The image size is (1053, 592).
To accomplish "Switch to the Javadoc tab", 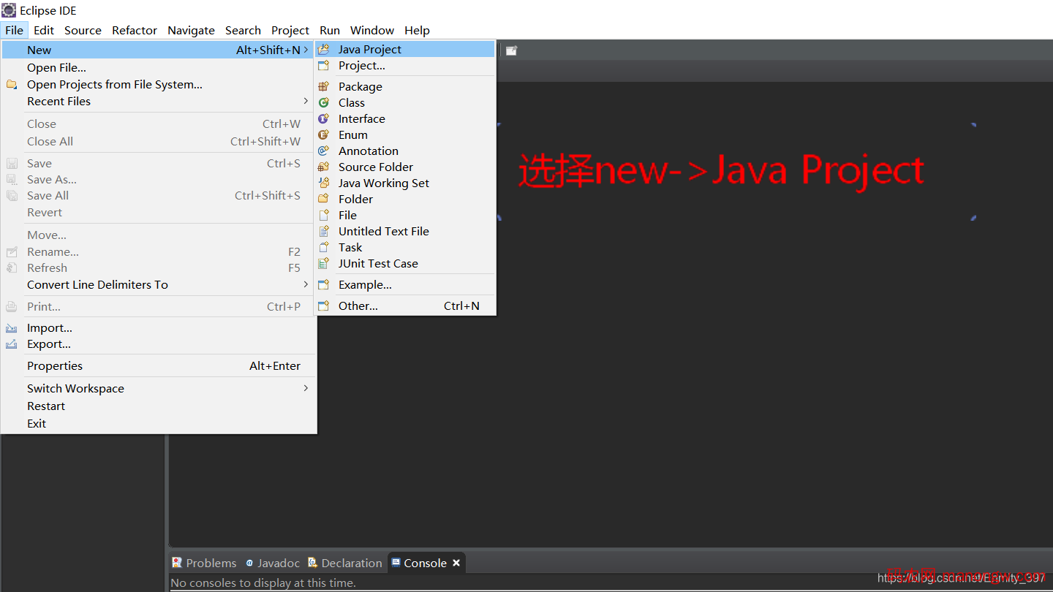I will tap(273, 563).
